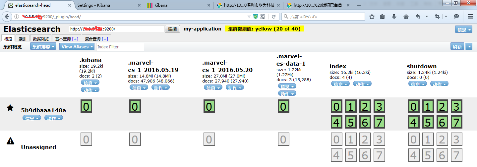The image size is (477, 167).
Task: Open 信息 dropdown under .marvel-es-data-1
Action: click(x=287, y=86)
